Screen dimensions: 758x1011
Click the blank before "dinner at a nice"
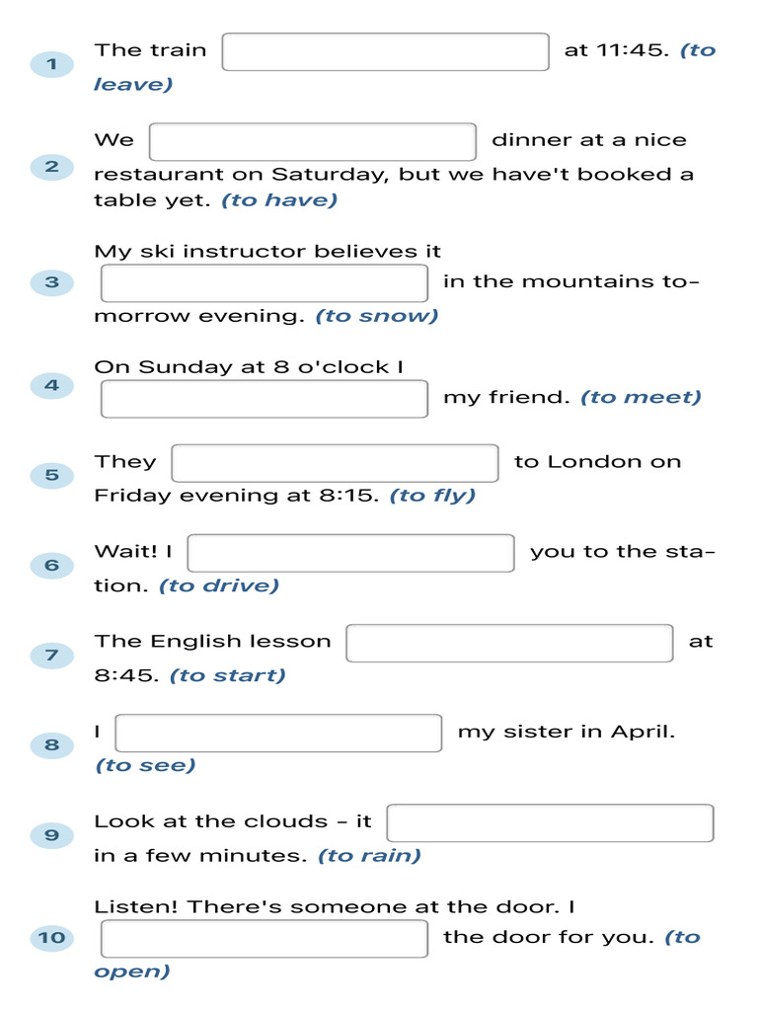[x=312, y=141]
